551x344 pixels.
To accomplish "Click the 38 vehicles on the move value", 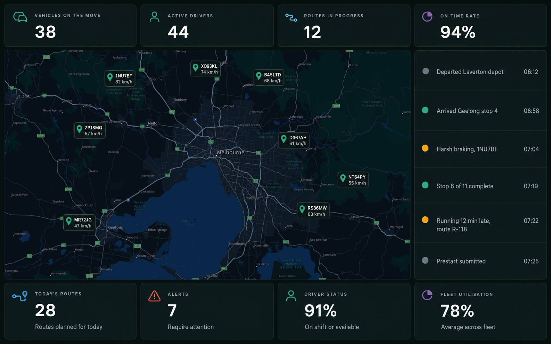I will point(46,32).
